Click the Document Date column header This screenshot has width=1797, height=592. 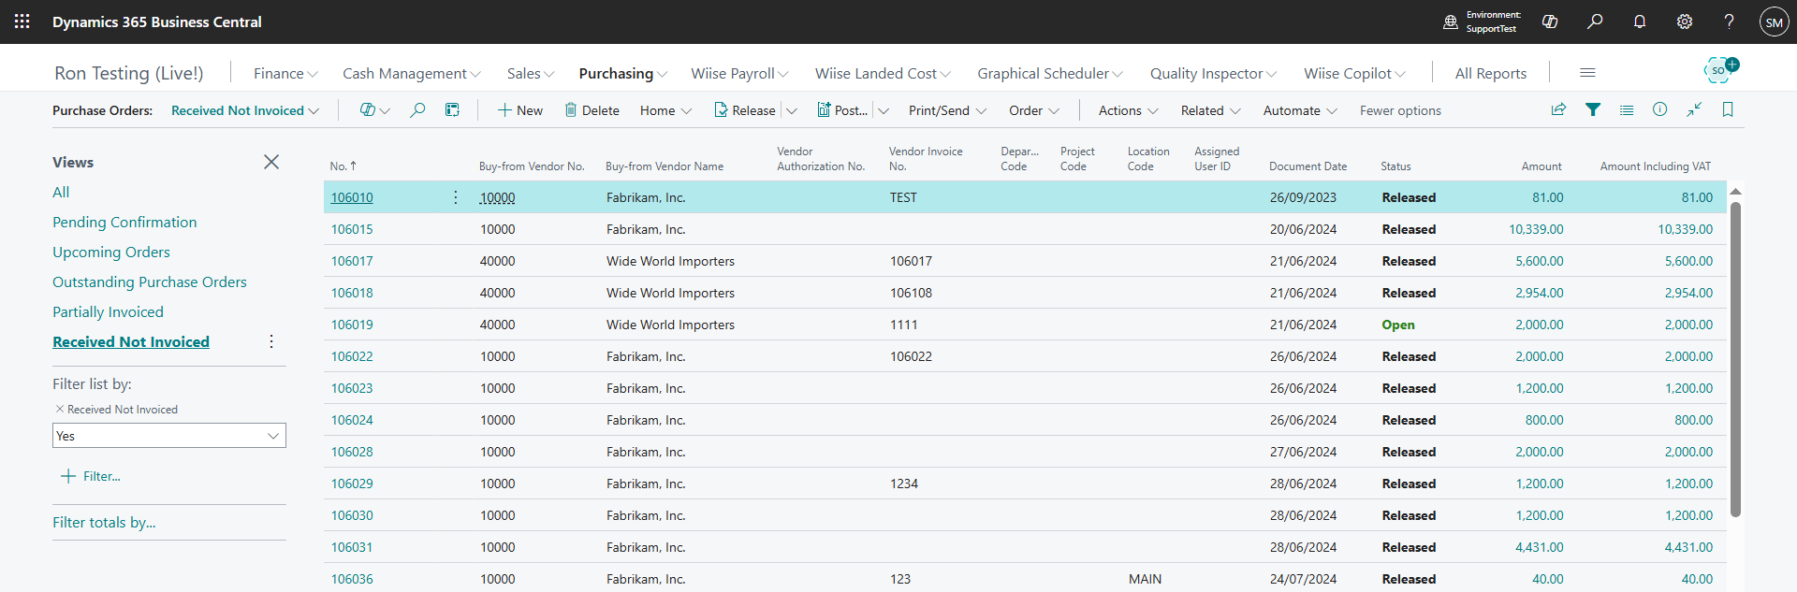click(1308, 166)
